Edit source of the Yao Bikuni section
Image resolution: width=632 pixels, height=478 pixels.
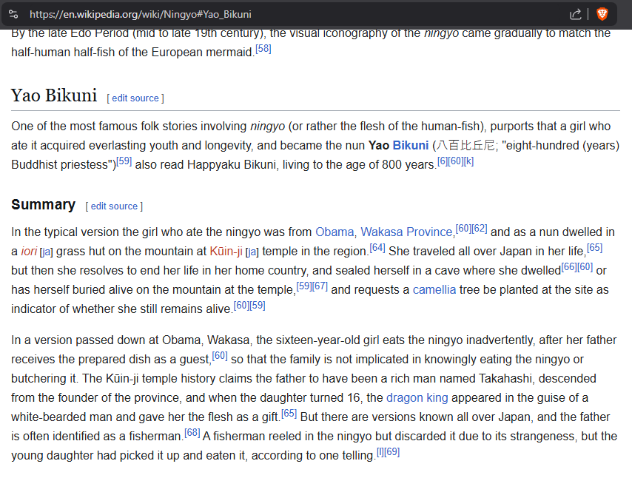pyautogui.click(x=135, y=98)
